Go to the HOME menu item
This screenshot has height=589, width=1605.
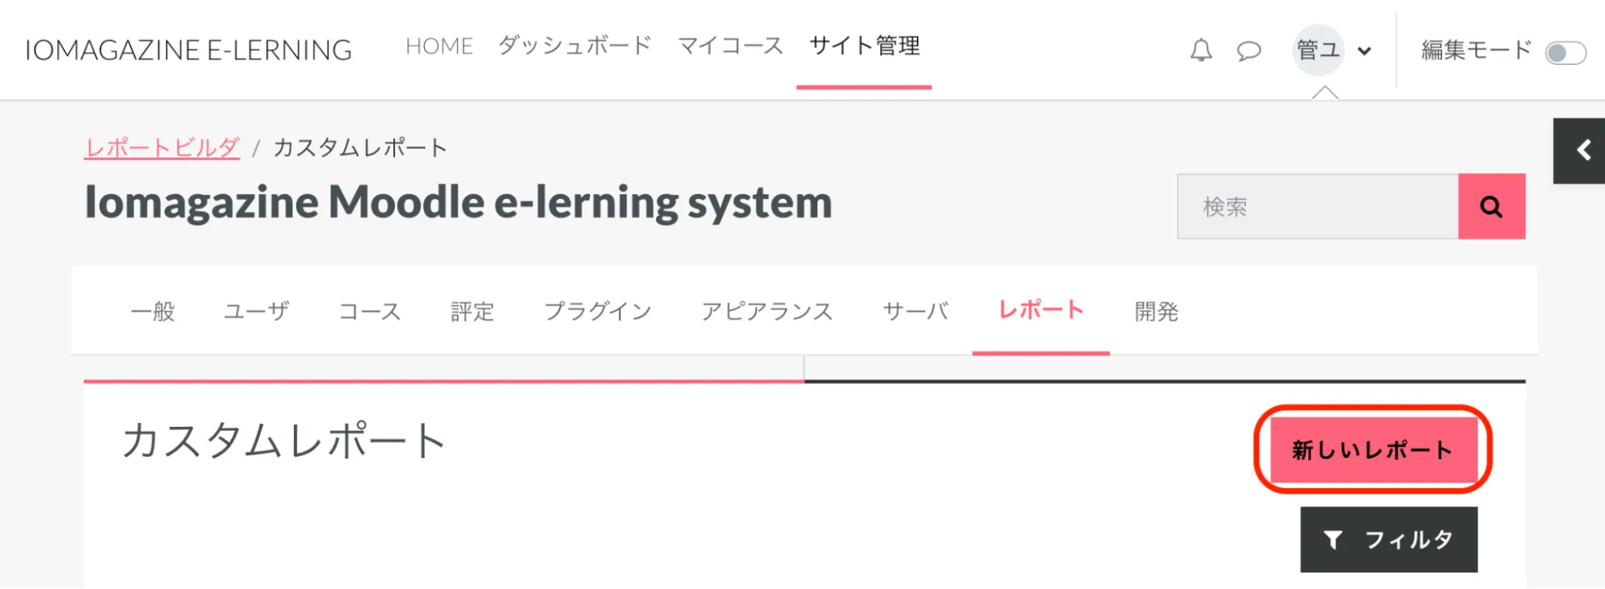[x=439, y=47]
